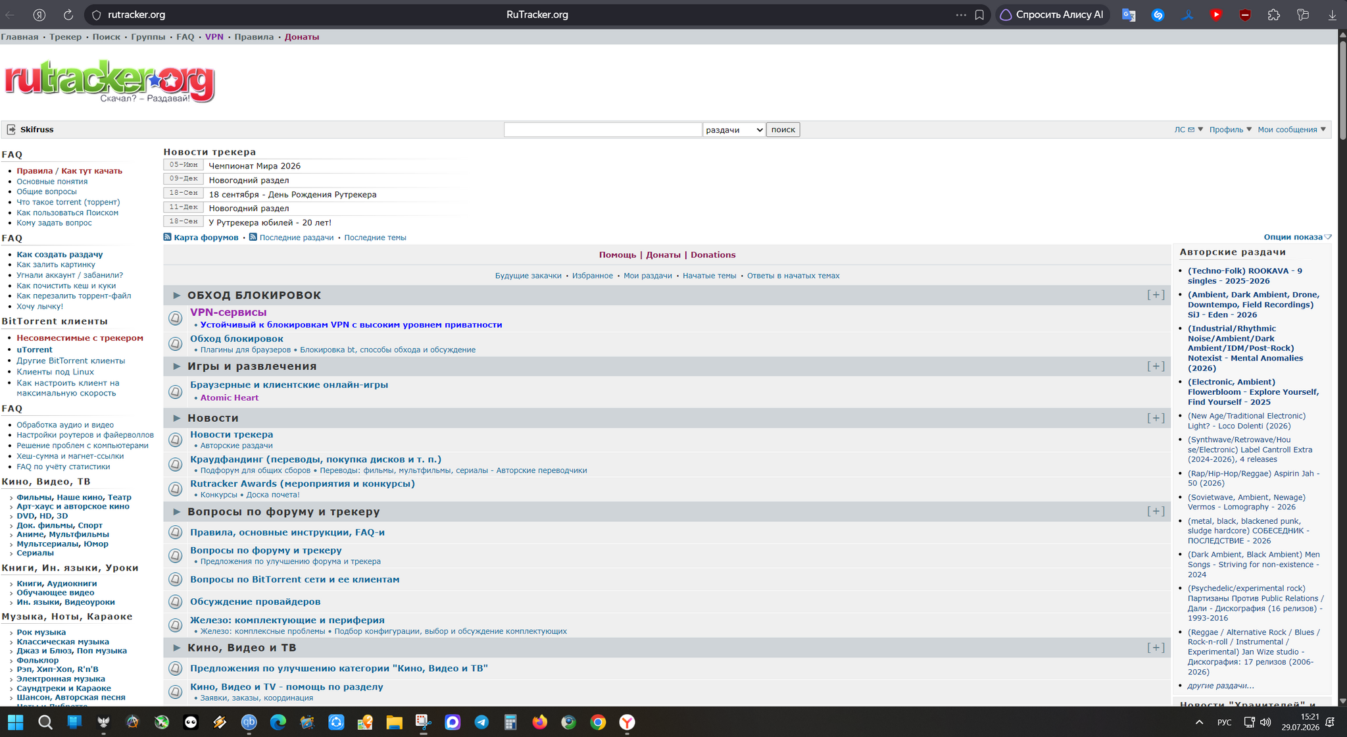Go to Главная in the top menu

(x=20, y=37)
